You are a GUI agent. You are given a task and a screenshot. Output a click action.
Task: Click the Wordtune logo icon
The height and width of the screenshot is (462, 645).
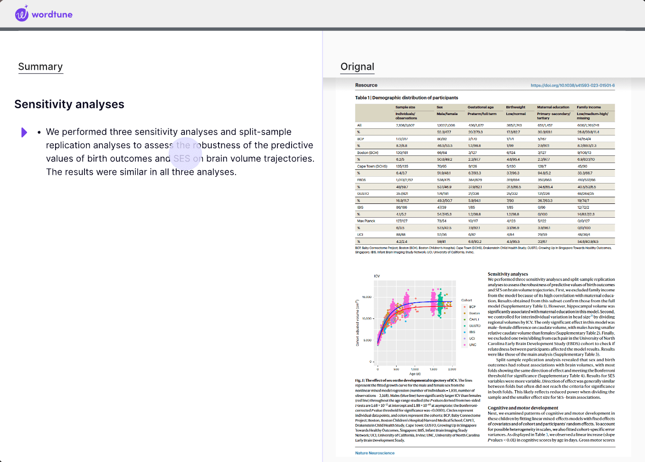[x=22, y=14]
